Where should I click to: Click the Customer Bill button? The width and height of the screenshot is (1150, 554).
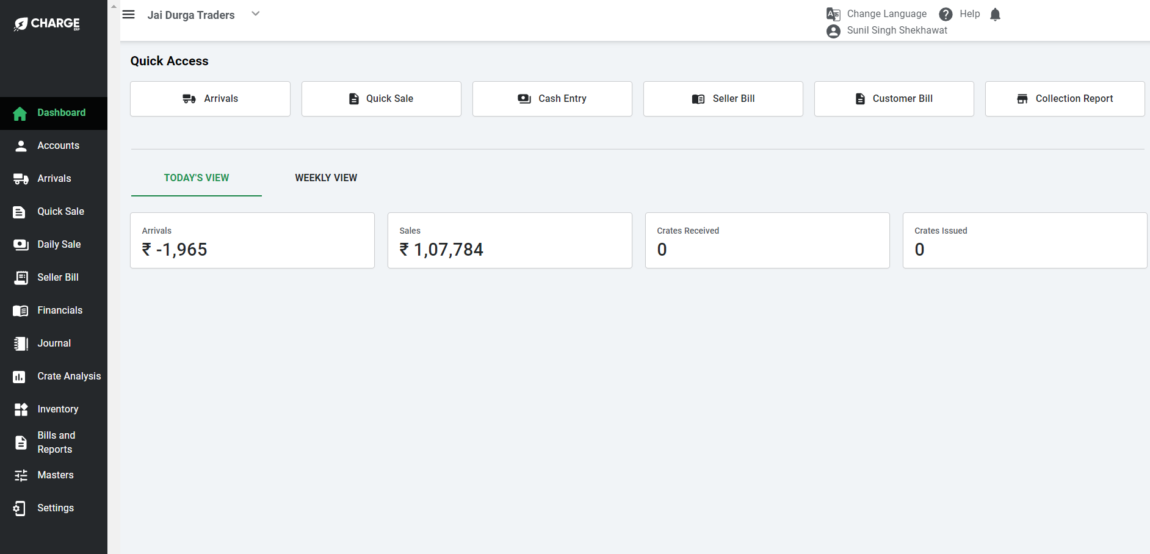coord(894,99)
